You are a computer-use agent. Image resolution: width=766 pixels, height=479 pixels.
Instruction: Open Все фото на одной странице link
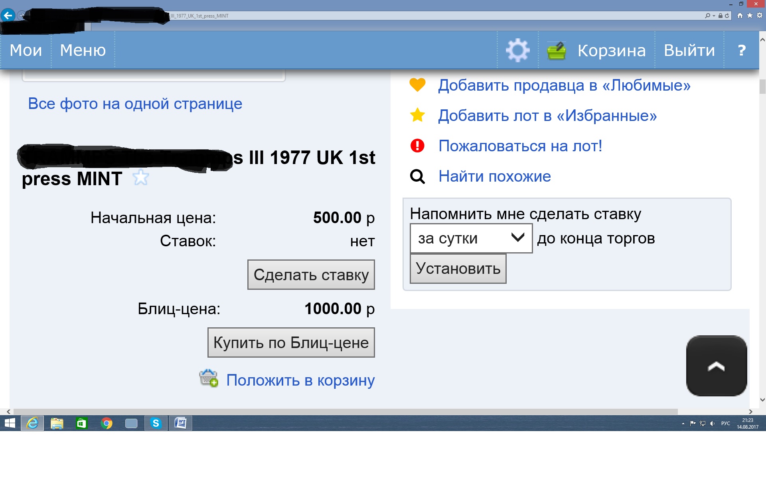[x=135, y=104]
